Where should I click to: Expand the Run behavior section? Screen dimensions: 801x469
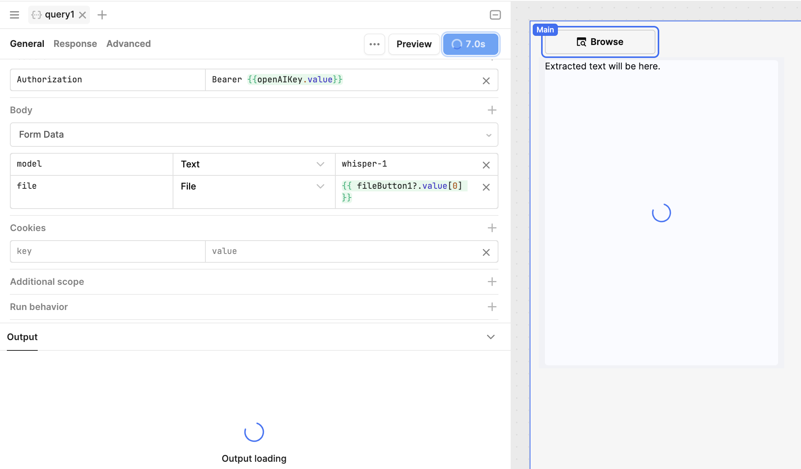[492, 307]
